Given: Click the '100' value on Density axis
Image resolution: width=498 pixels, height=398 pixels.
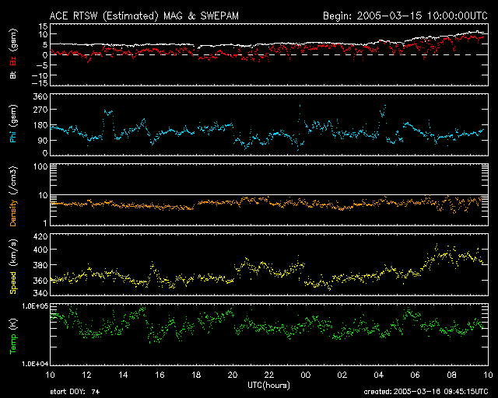Looking at the screenshot, I should pyautogui.click(x=40, y=166).
